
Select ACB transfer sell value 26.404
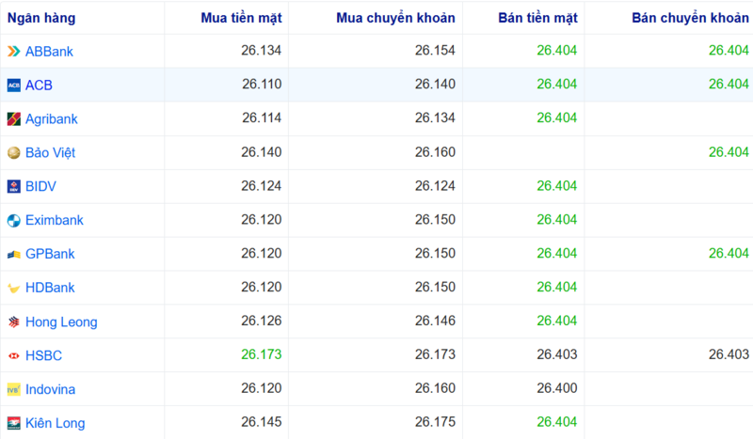(729, 84)
